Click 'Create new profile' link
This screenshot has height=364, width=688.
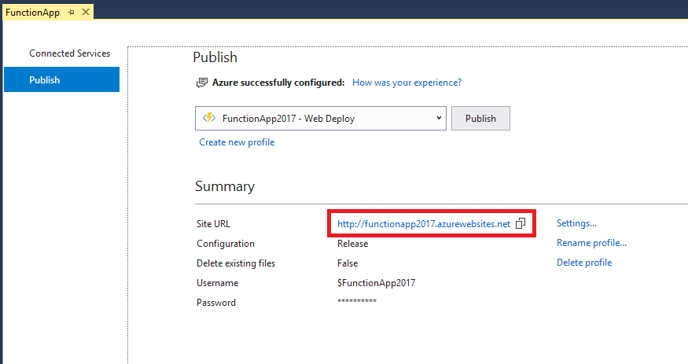pyautogui.click(x=237, y=142)
